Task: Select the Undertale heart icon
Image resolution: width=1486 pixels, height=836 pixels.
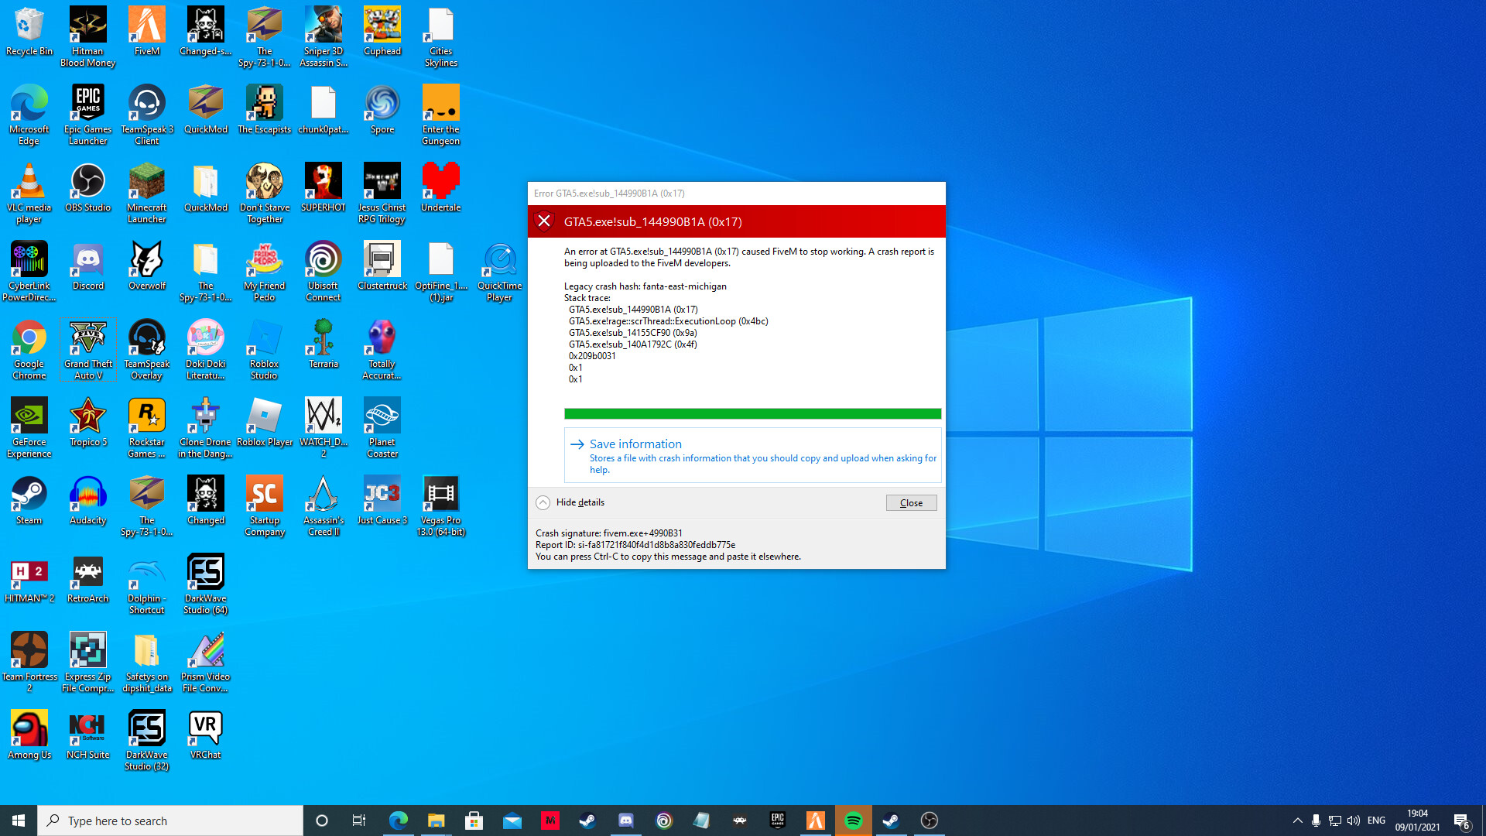Action: pyautogui.click(x=441, y=189)
